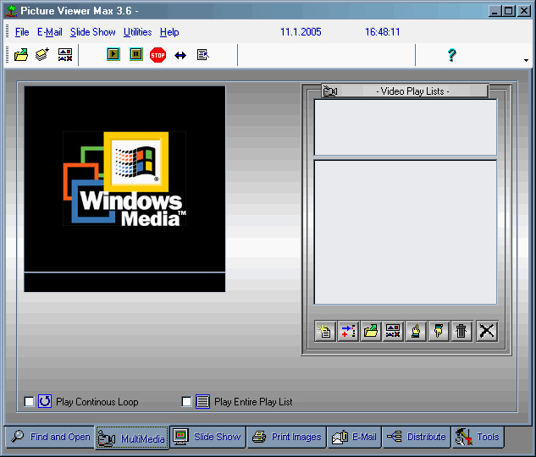
Task: Open help via the blue question mark icon
Action: click(451, 55)
